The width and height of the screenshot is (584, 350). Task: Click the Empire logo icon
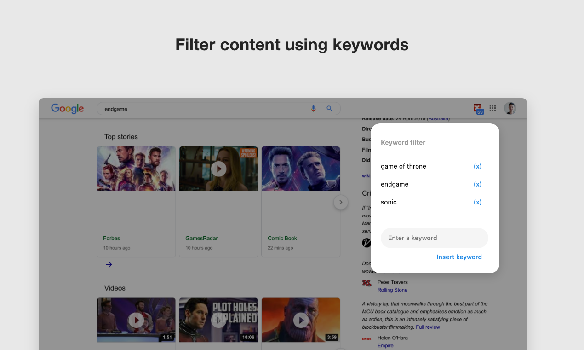(367, 338)
